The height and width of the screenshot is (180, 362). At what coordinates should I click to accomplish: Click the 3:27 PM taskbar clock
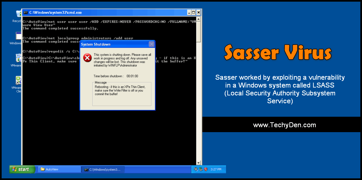click(x=215, y=170)
